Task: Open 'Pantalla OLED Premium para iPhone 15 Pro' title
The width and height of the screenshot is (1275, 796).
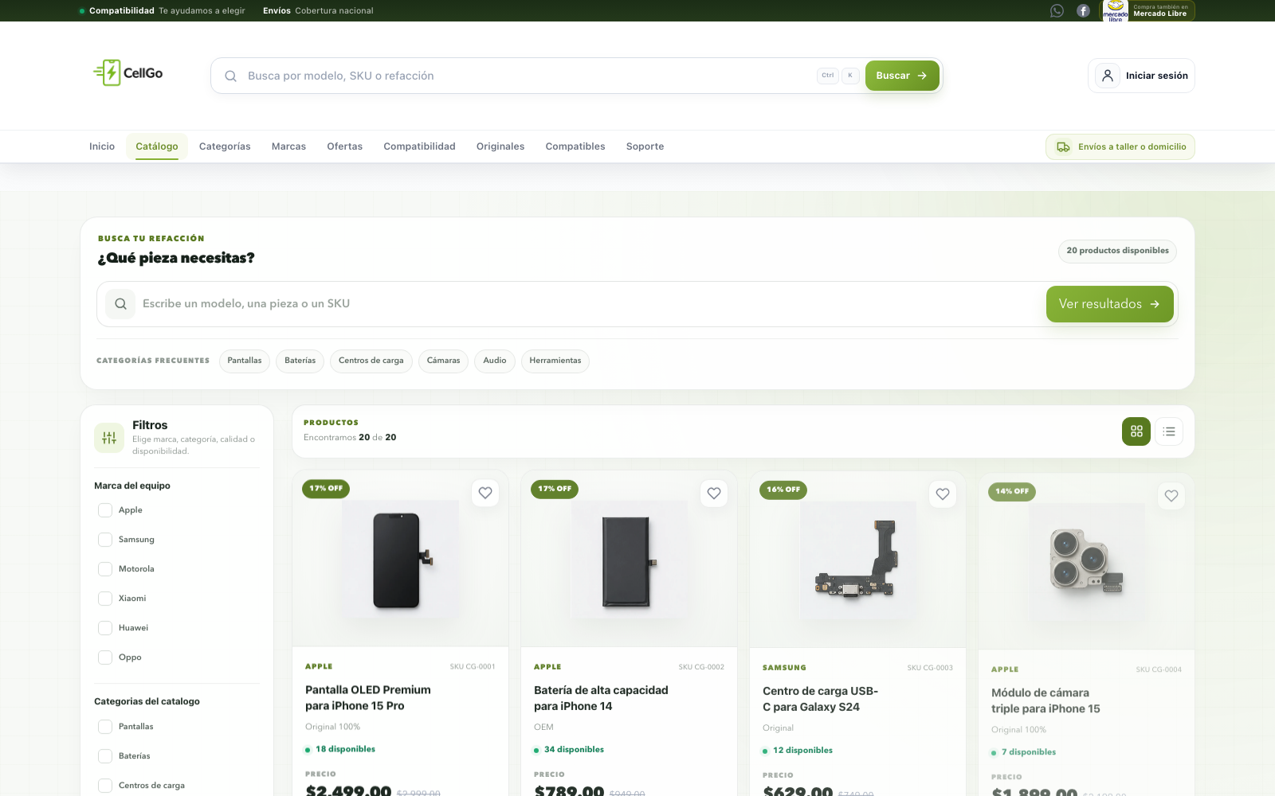Action: click(x=368, y=698)
